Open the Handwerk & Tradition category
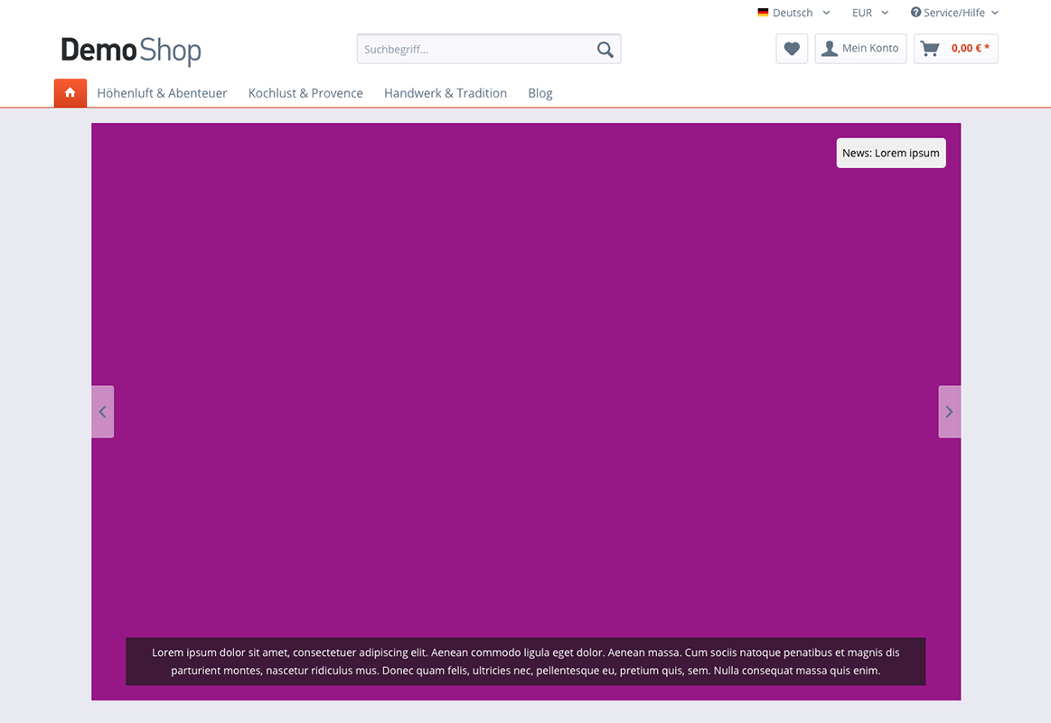Viewport: 1051px width, 723px height. [x=445, y=93]
